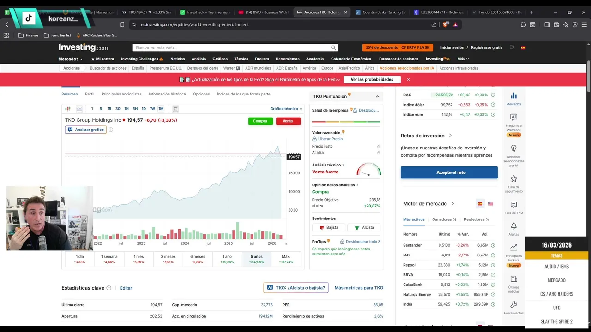
Task: Select 1 año performance range
Action: coord(227,259)
